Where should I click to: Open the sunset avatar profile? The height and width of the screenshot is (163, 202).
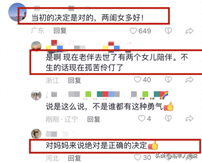coord(36,46)
